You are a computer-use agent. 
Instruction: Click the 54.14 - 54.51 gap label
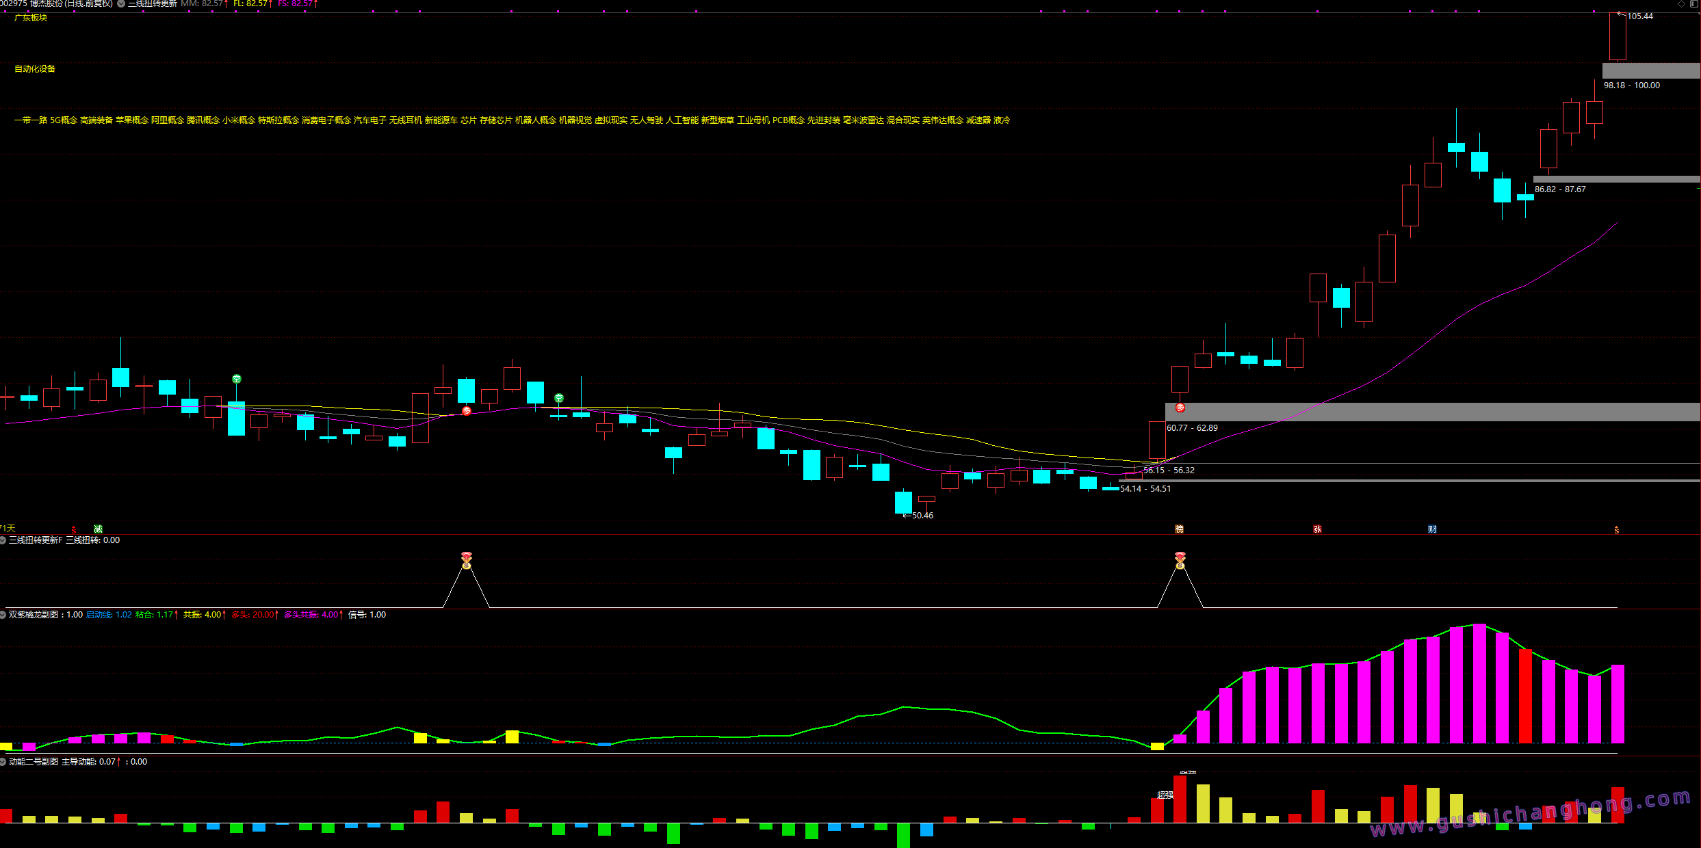point(1145,489)
